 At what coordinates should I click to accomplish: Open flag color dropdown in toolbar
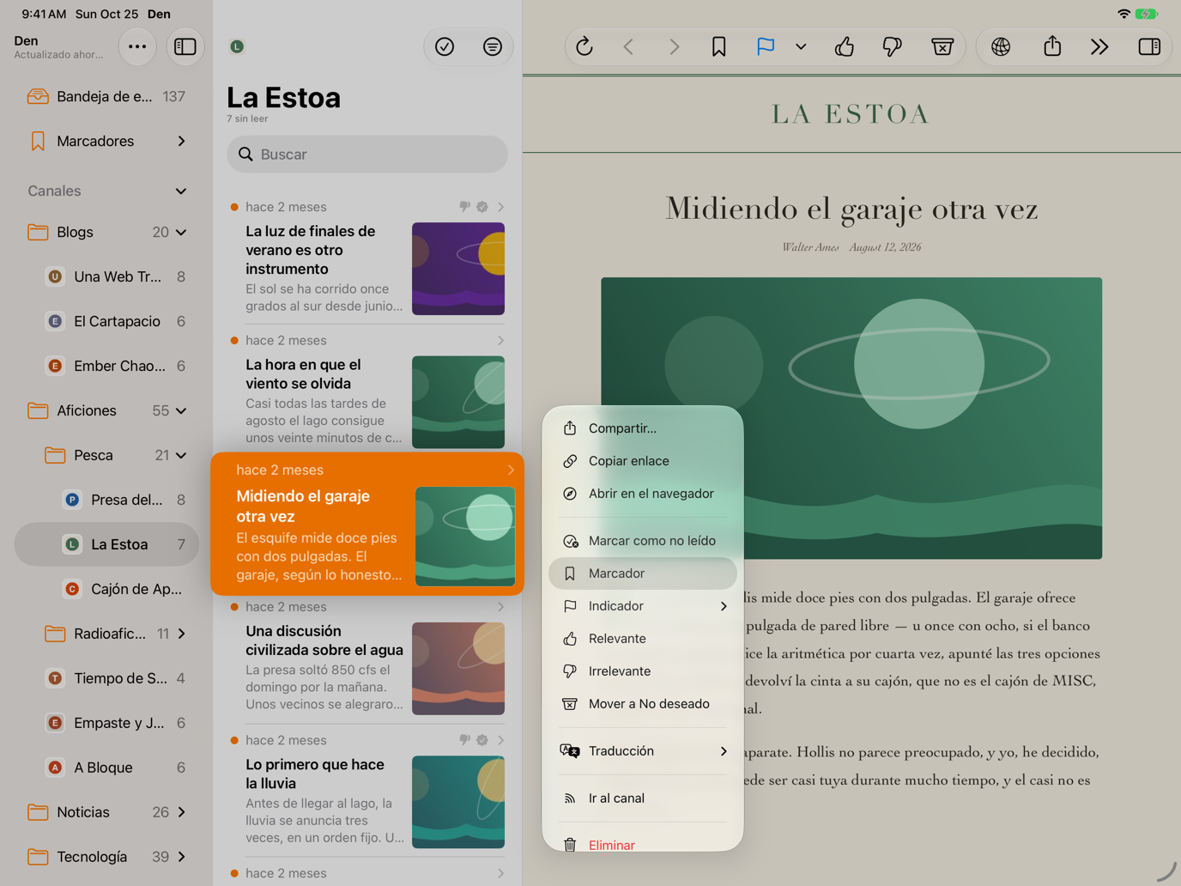[801, 47]
